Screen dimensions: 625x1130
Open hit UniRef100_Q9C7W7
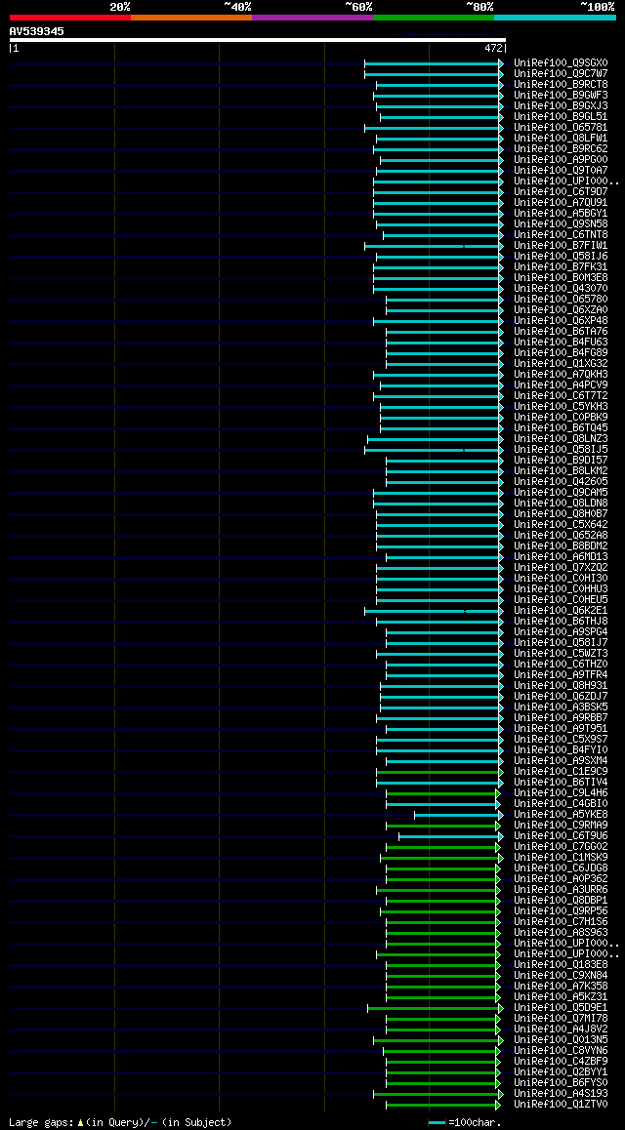pos(561,73)
